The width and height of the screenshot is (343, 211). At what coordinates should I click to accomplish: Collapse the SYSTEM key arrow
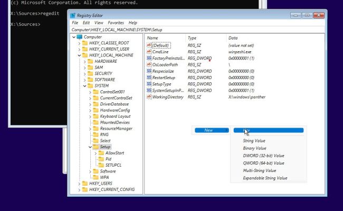[84, 86]
